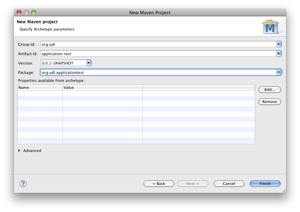Click the Maven wizard banner icon

coord(270,27)
